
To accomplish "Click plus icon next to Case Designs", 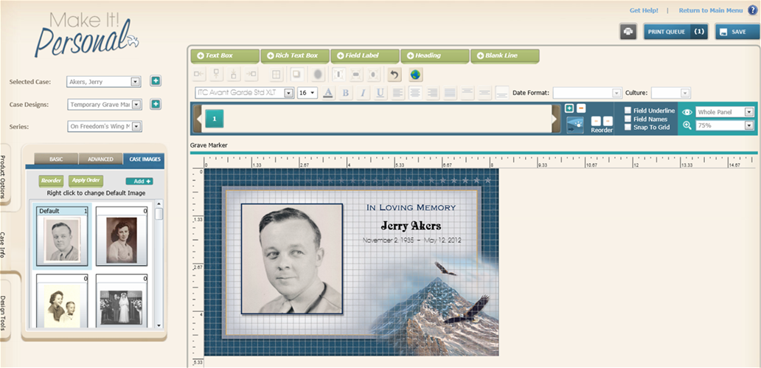I will coord(156,104).
